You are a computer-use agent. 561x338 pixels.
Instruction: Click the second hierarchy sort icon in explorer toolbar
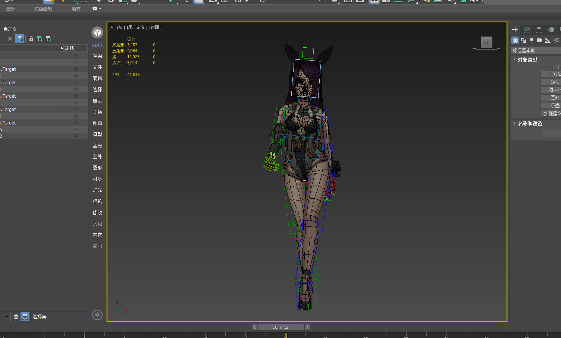coord(49,39)
